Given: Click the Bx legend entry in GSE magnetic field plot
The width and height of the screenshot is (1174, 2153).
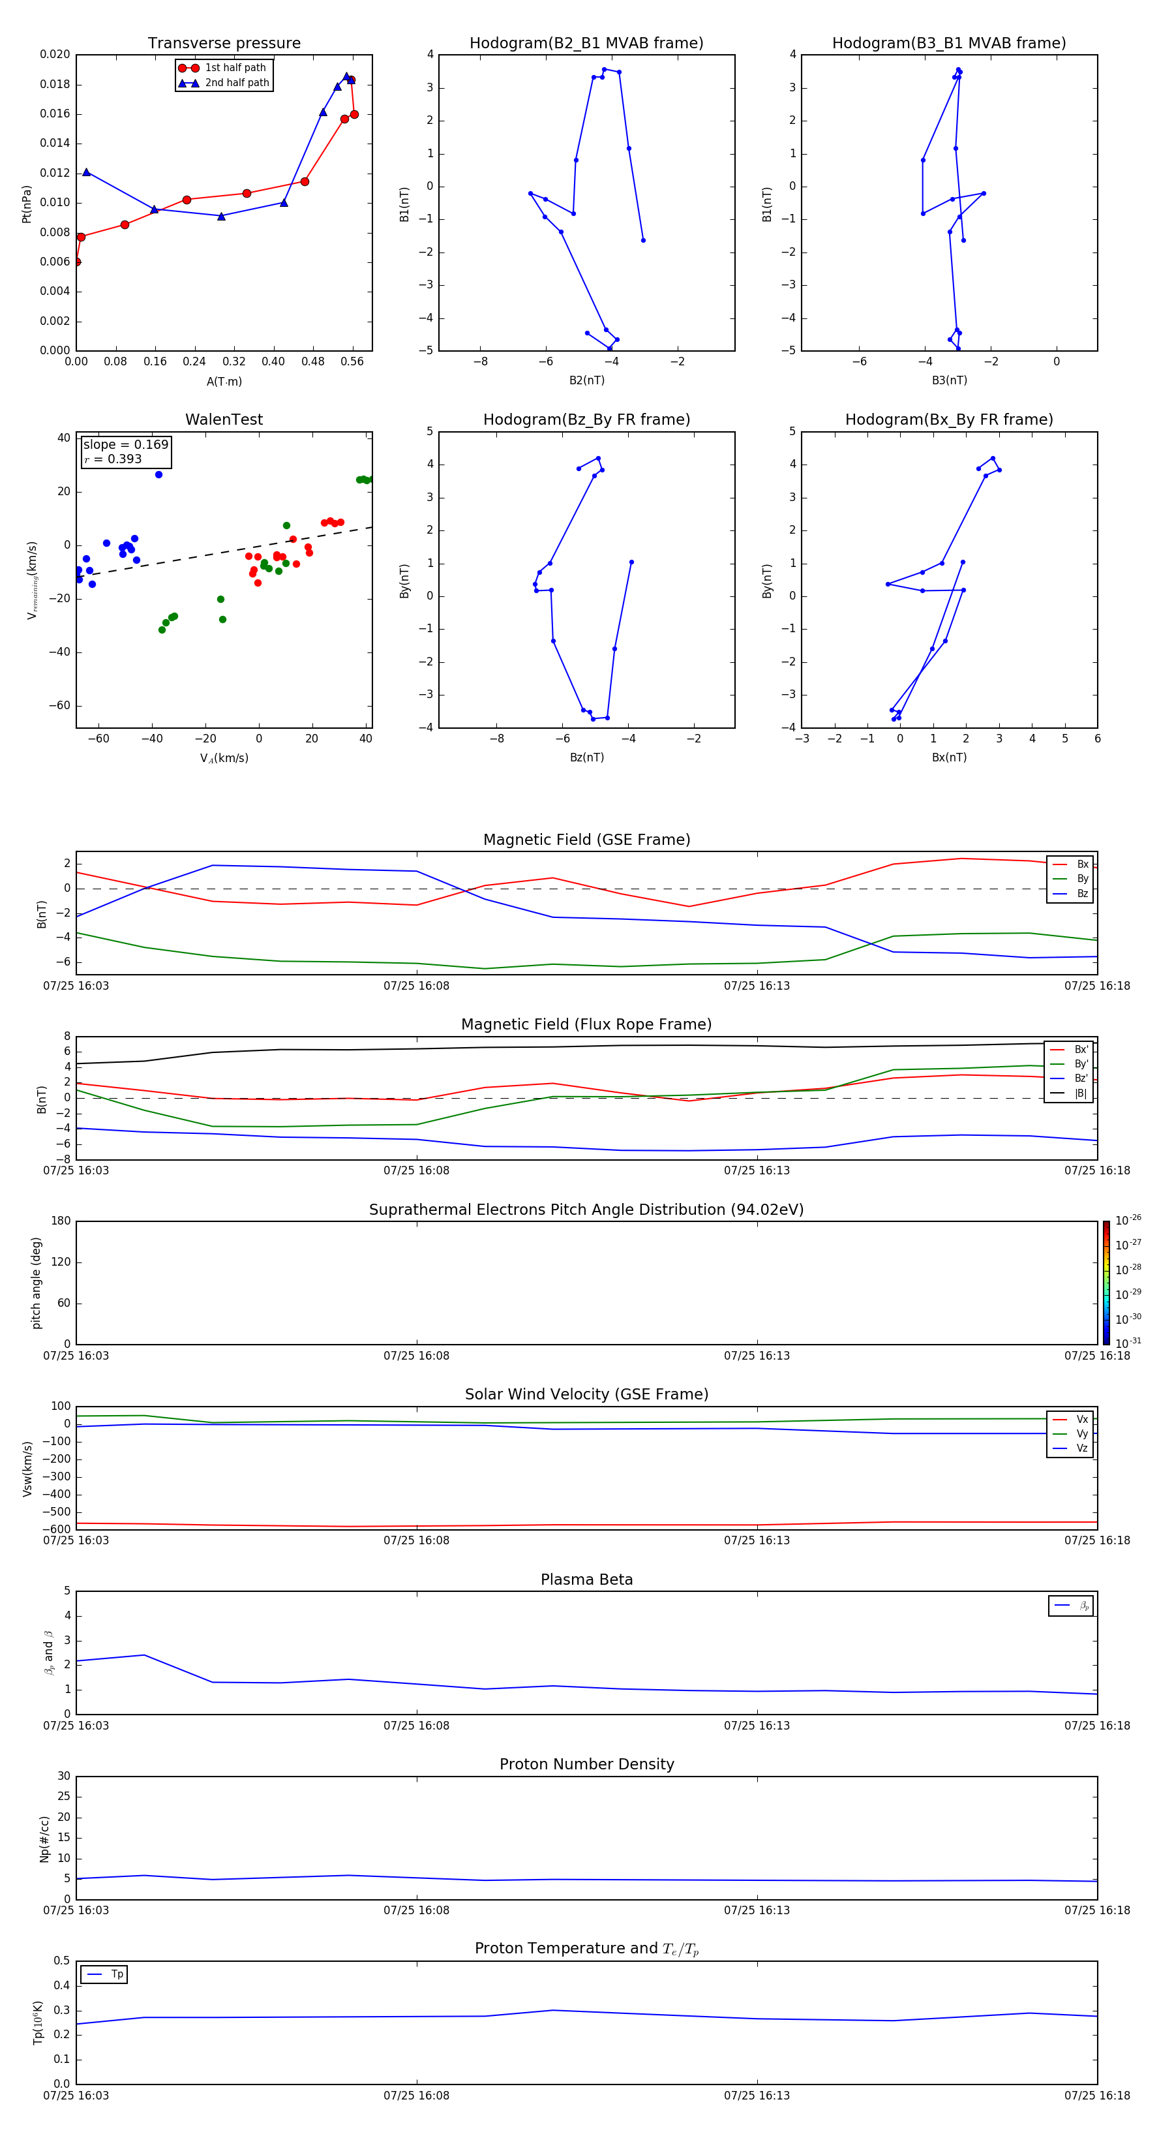Looking at the screenshot, I should 1070,864.
